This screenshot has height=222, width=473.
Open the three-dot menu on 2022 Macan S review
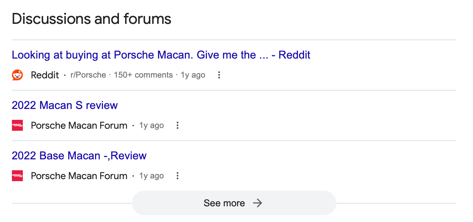coord(177,125)
